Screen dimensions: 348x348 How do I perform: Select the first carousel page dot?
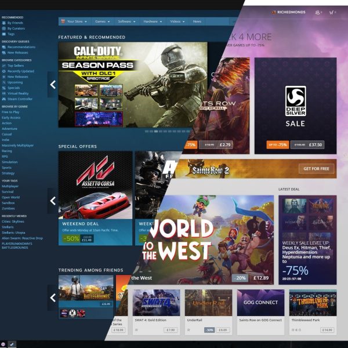147,132
